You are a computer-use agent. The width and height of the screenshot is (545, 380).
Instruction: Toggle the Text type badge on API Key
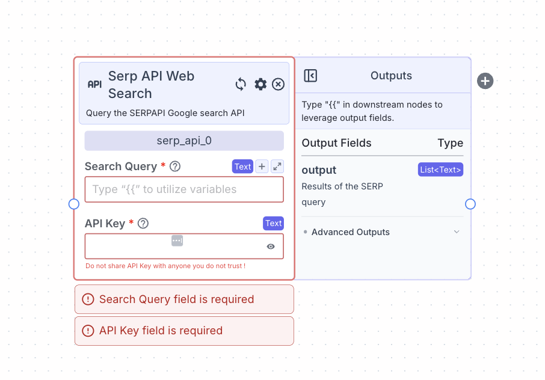(273, 223)
